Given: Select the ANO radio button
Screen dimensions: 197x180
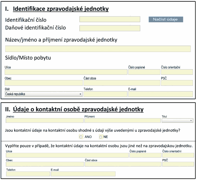Looking at the screenshot, I should [x=81, y=137].
